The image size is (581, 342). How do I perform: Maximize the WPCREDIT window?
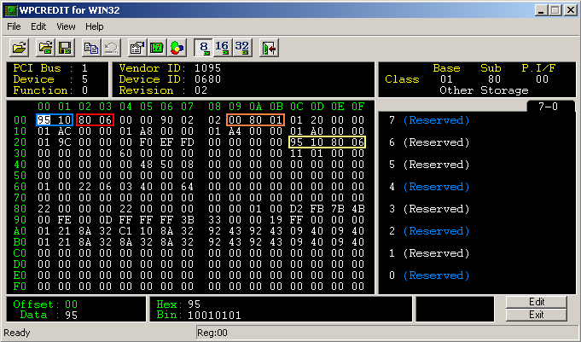[x=555, y=10]
